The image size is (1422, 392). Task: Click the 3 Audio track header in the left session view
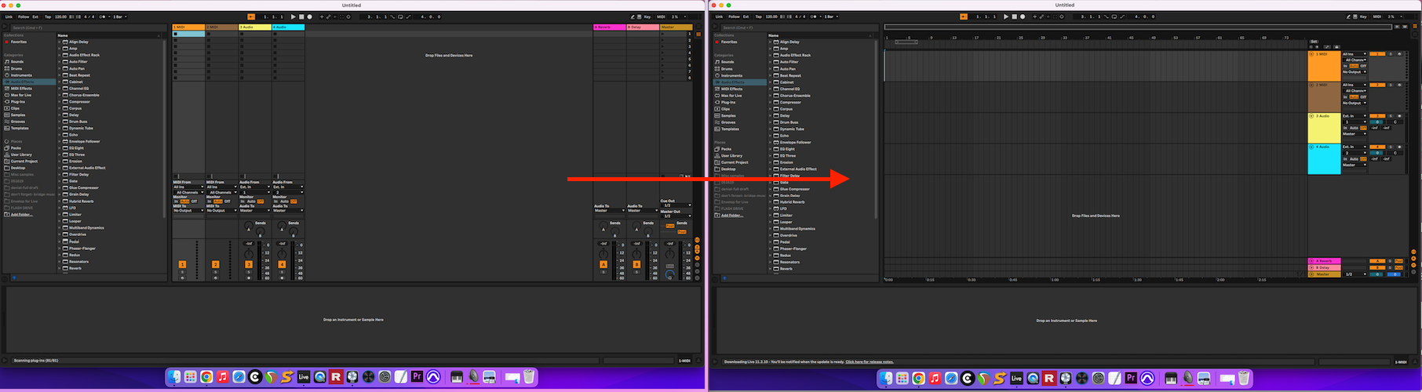pyautogui.click(x=254, y=27)
